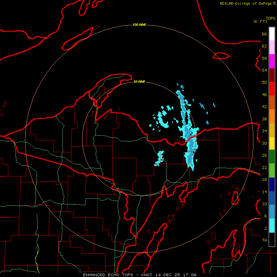Click the 46 legend value
This screenshot has height=277, width=277.
(264, 95)
